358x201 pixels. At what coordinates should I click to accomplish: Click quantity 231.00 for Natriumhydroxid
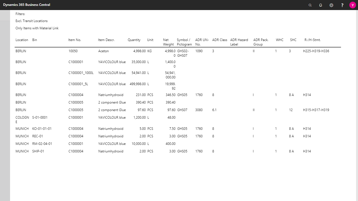[x=141, y=95]
